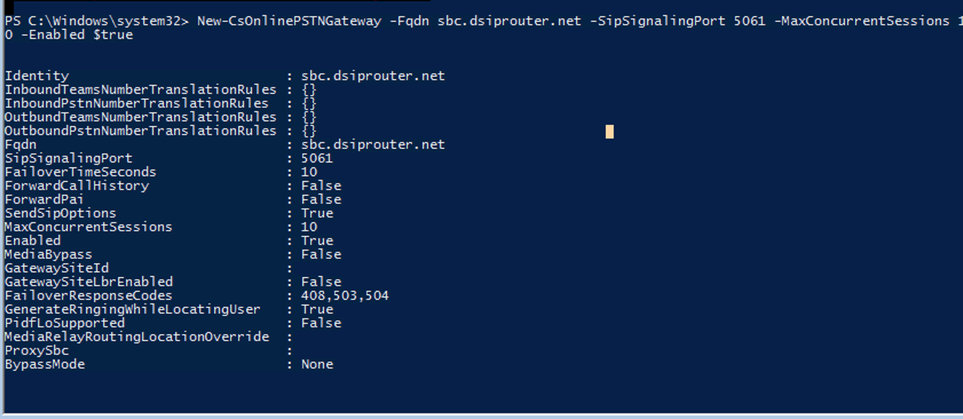Click the ProxySbc property label
This screenshot has height=419, width=963.
point(37,350)
